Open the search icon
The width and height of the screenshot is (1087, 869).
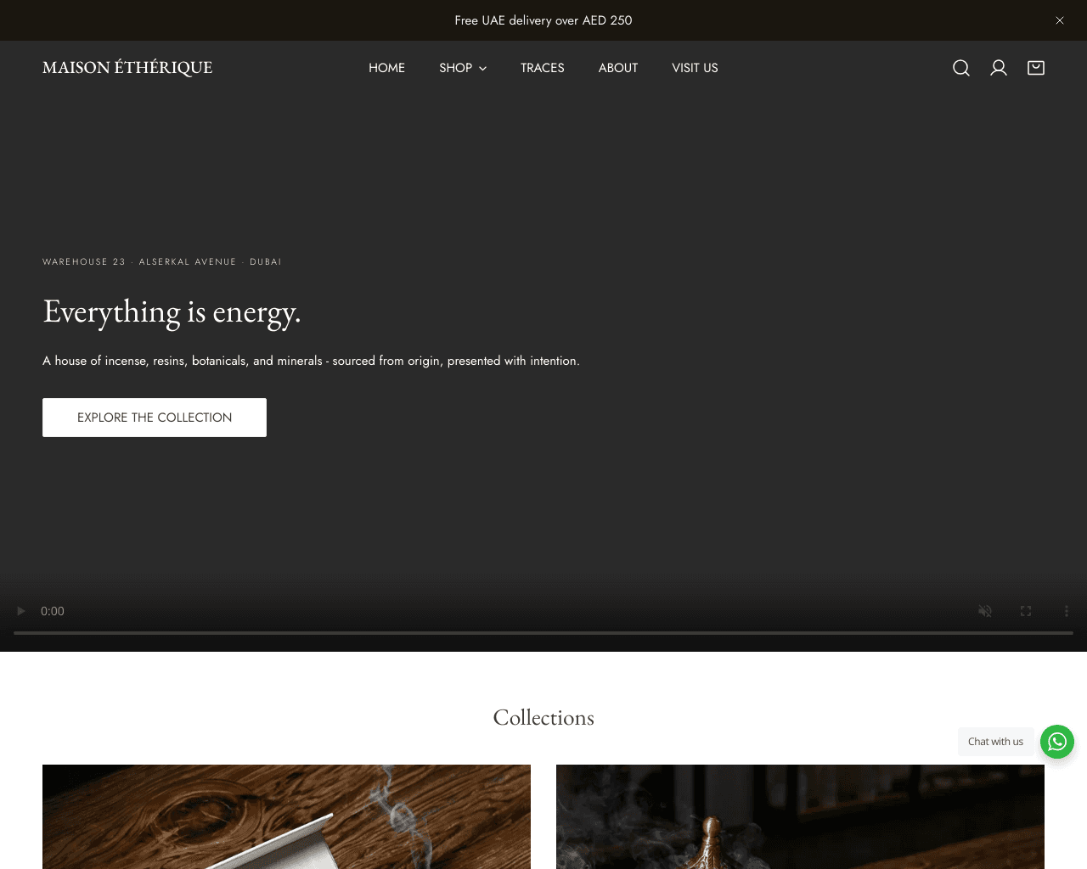[960, 67]
